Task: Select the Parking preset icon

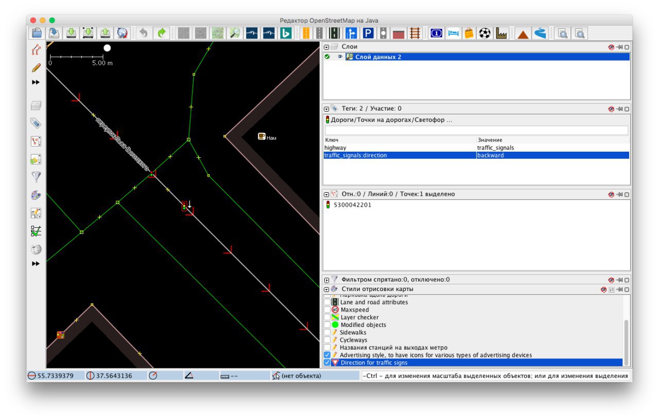Action: pyautogui.click(x=368, y=33)
